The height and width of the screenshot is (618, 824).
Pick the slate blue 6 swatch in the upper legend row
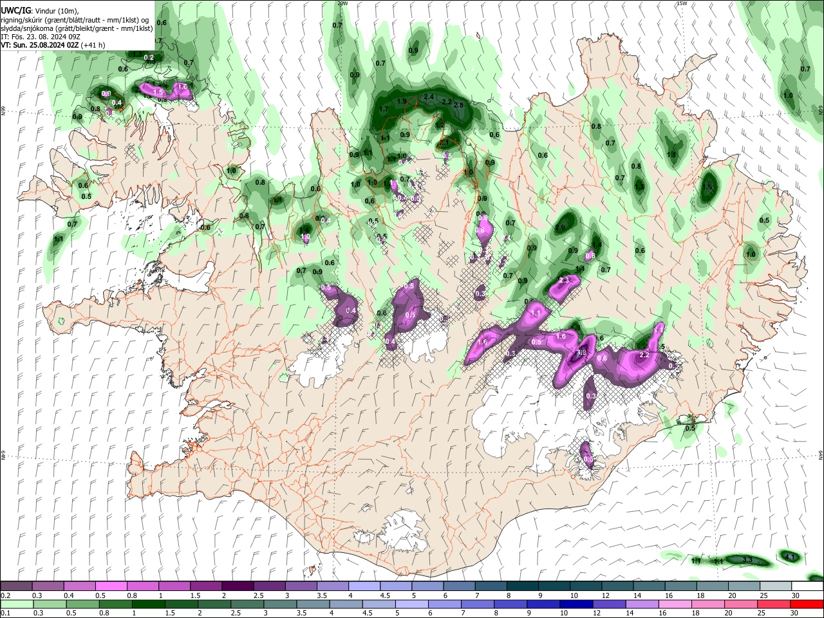459,586
